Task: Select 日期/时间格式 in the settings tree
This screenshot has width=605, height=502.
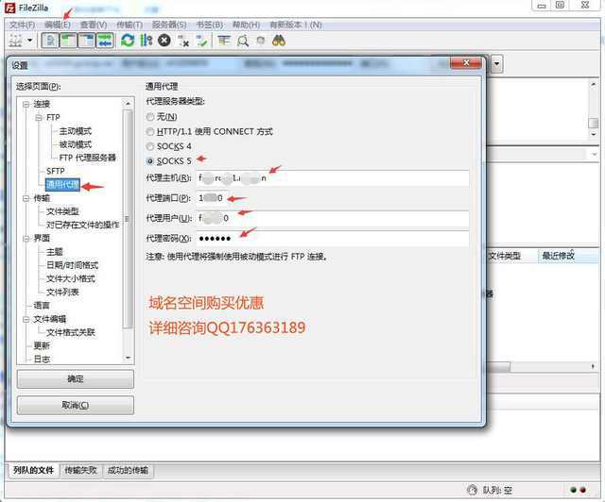Action: [x=72, y=265]
